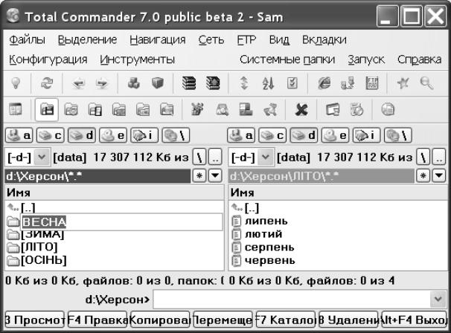This screenshot has width=451, height=333.
Task: Open network neighborhood backslash button, left panel
Action: [176, 135]
